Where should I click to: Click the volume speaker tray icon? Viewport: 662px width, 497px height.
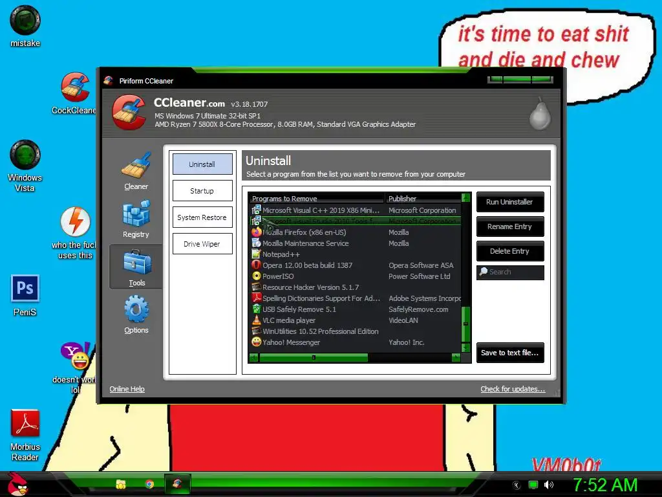pos(548,485)
